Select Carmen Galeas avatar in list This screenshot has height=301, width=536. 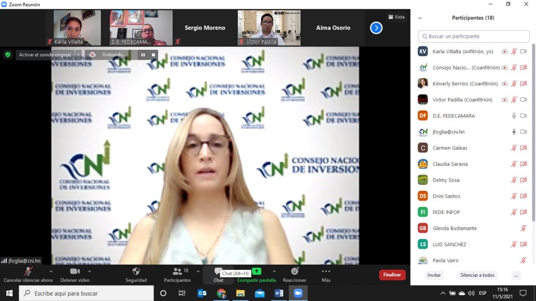tap(423, 148)
